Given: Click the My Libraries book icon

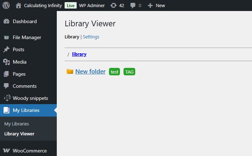Looking at the screenshot, I should (x=6, y=110).
